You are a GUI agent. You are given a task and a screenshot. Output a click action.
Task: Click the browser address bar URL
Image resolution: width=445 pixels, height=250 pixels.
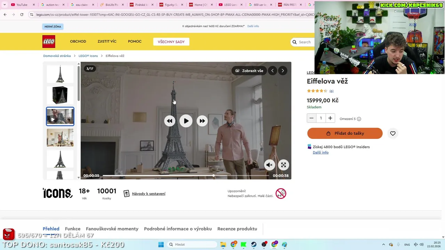pos(175,15)
